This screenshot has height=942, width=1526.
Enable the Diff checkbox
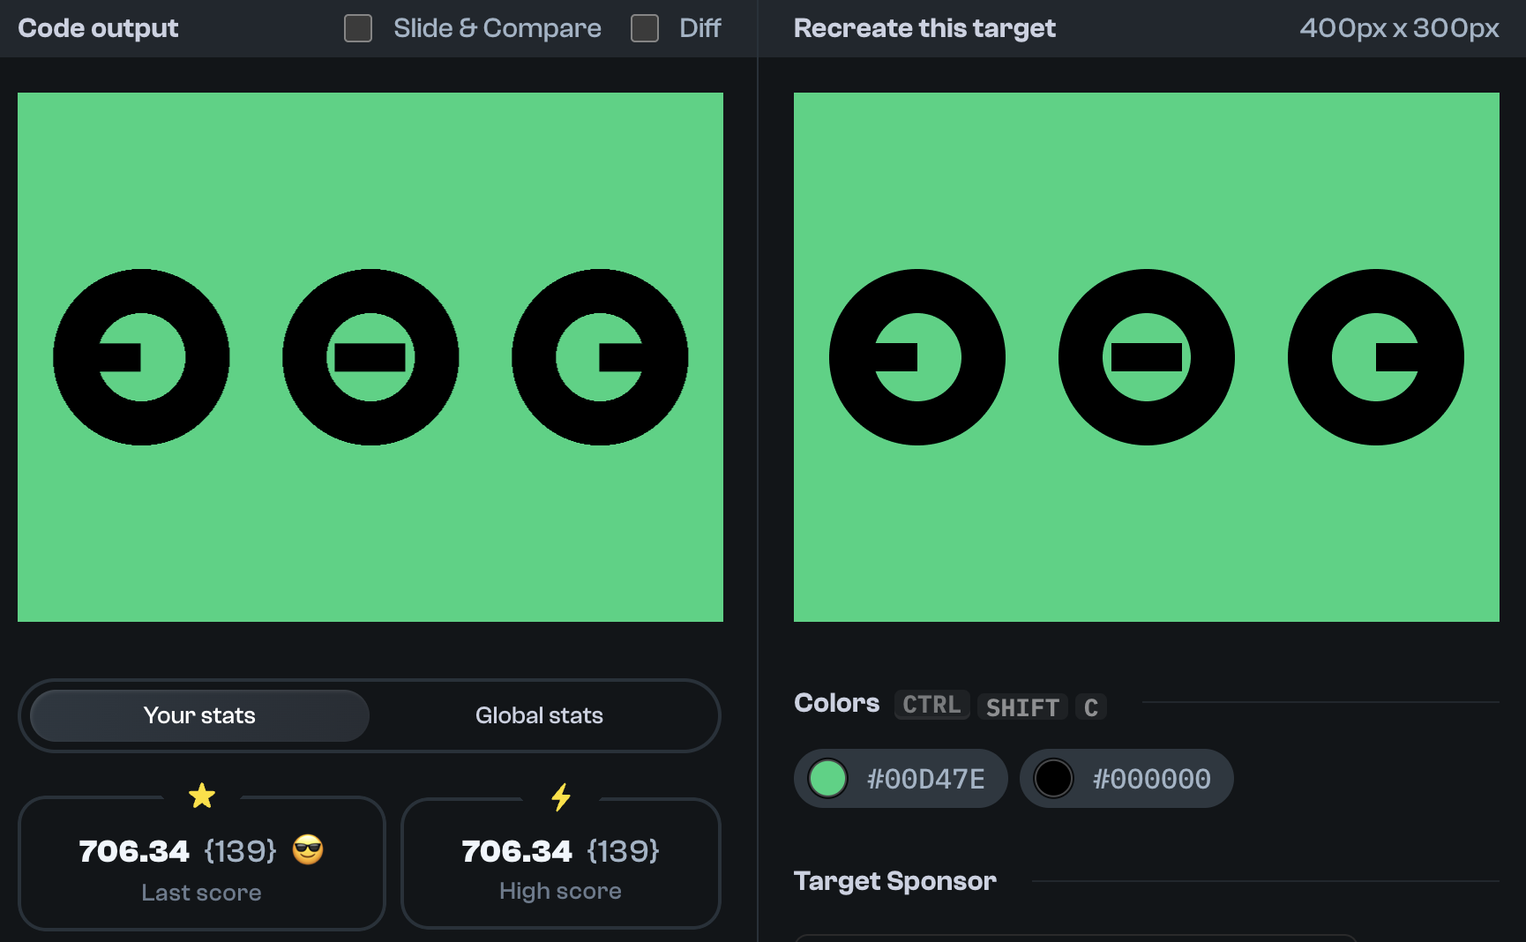(x=645, y=28)
